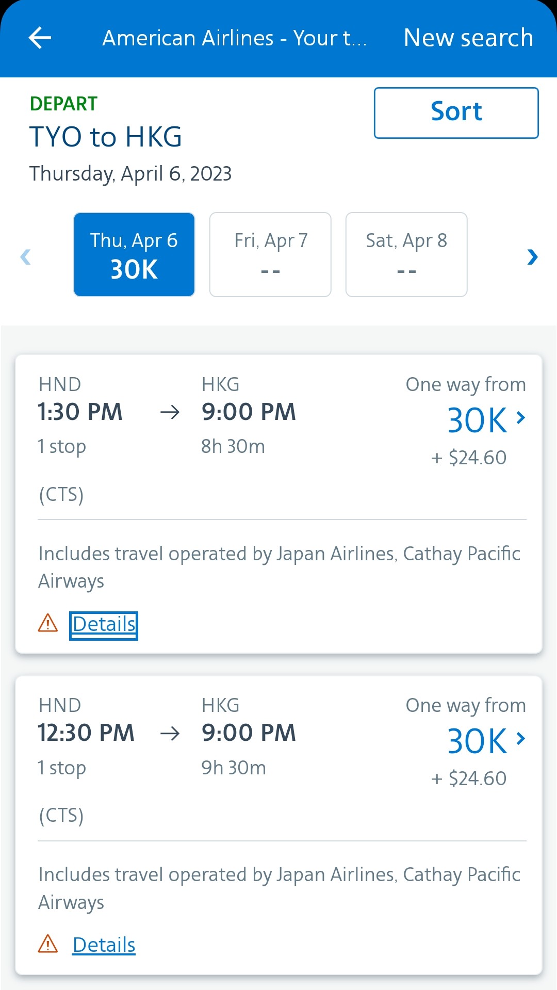Go back using the header arrow
Screen dimensions: 557x990
40,38
